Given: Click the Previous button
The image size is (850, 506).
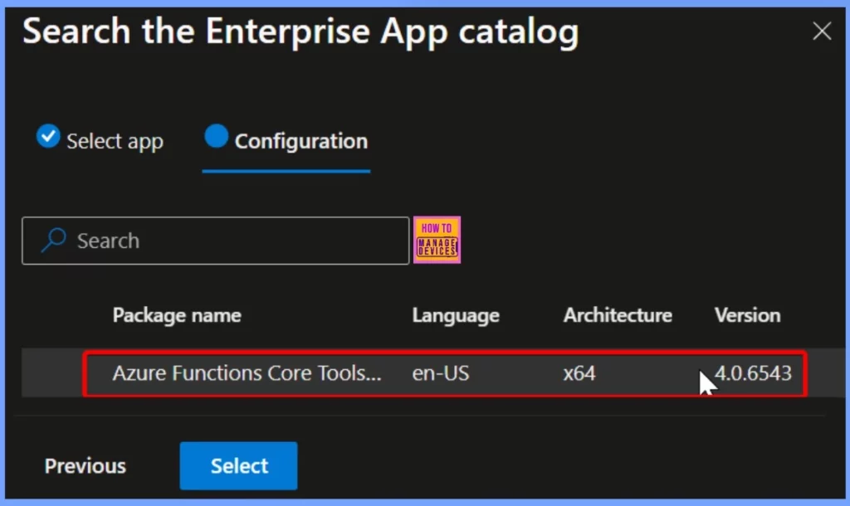Looking at the screenshot, I should click(x=85, y=466).
